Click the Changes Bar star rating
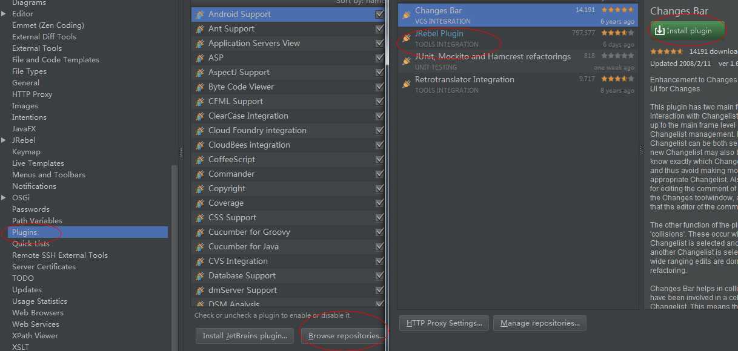738x351 pixels. 617,10
